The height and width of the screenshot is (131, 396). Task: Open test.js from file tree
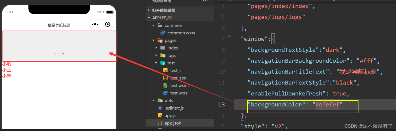coord(176,71)
